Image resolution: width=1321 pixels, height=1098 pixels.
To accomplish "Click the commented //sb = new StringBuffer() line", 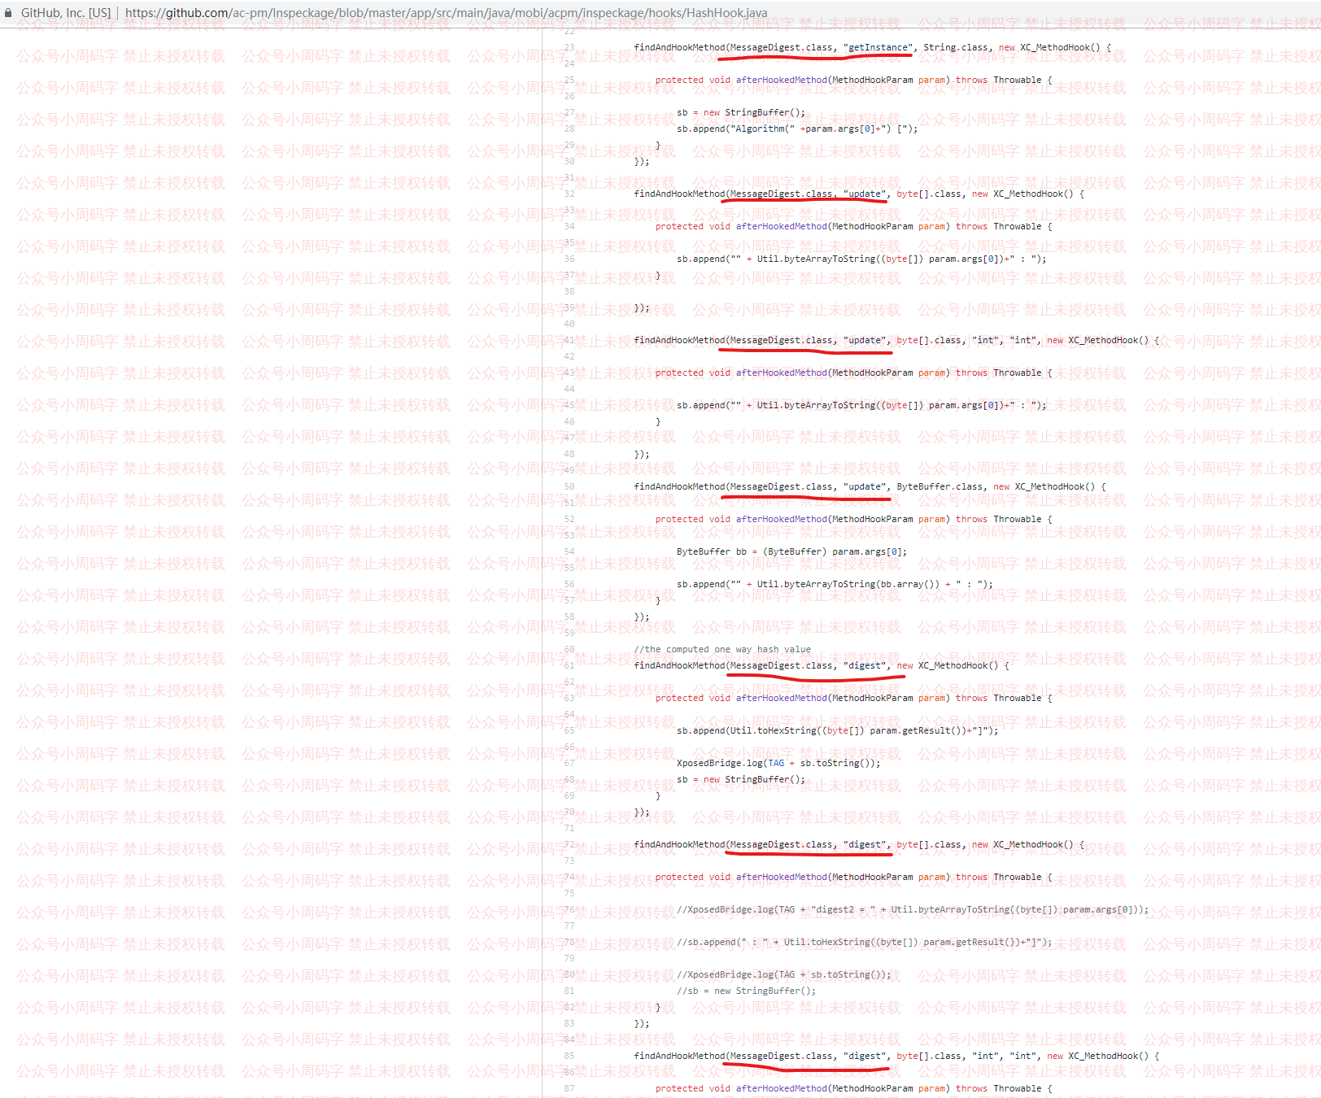I will coord(746,991).
